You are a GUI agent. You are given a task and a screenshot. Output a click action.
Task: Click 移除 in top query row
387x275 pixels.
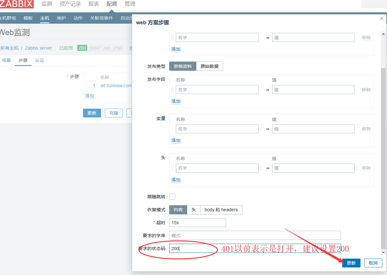tap(366, 38)
